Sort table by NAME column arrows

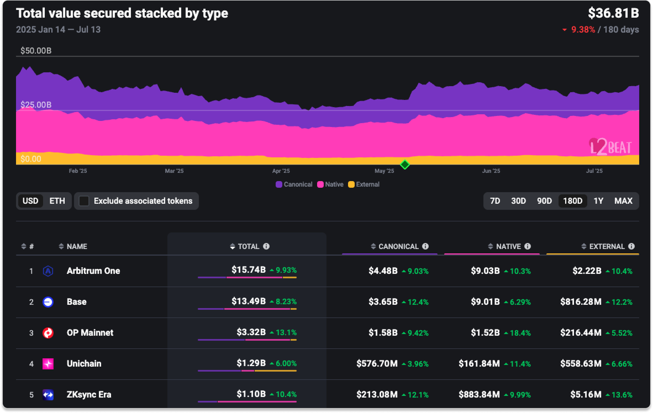(61, 246)
